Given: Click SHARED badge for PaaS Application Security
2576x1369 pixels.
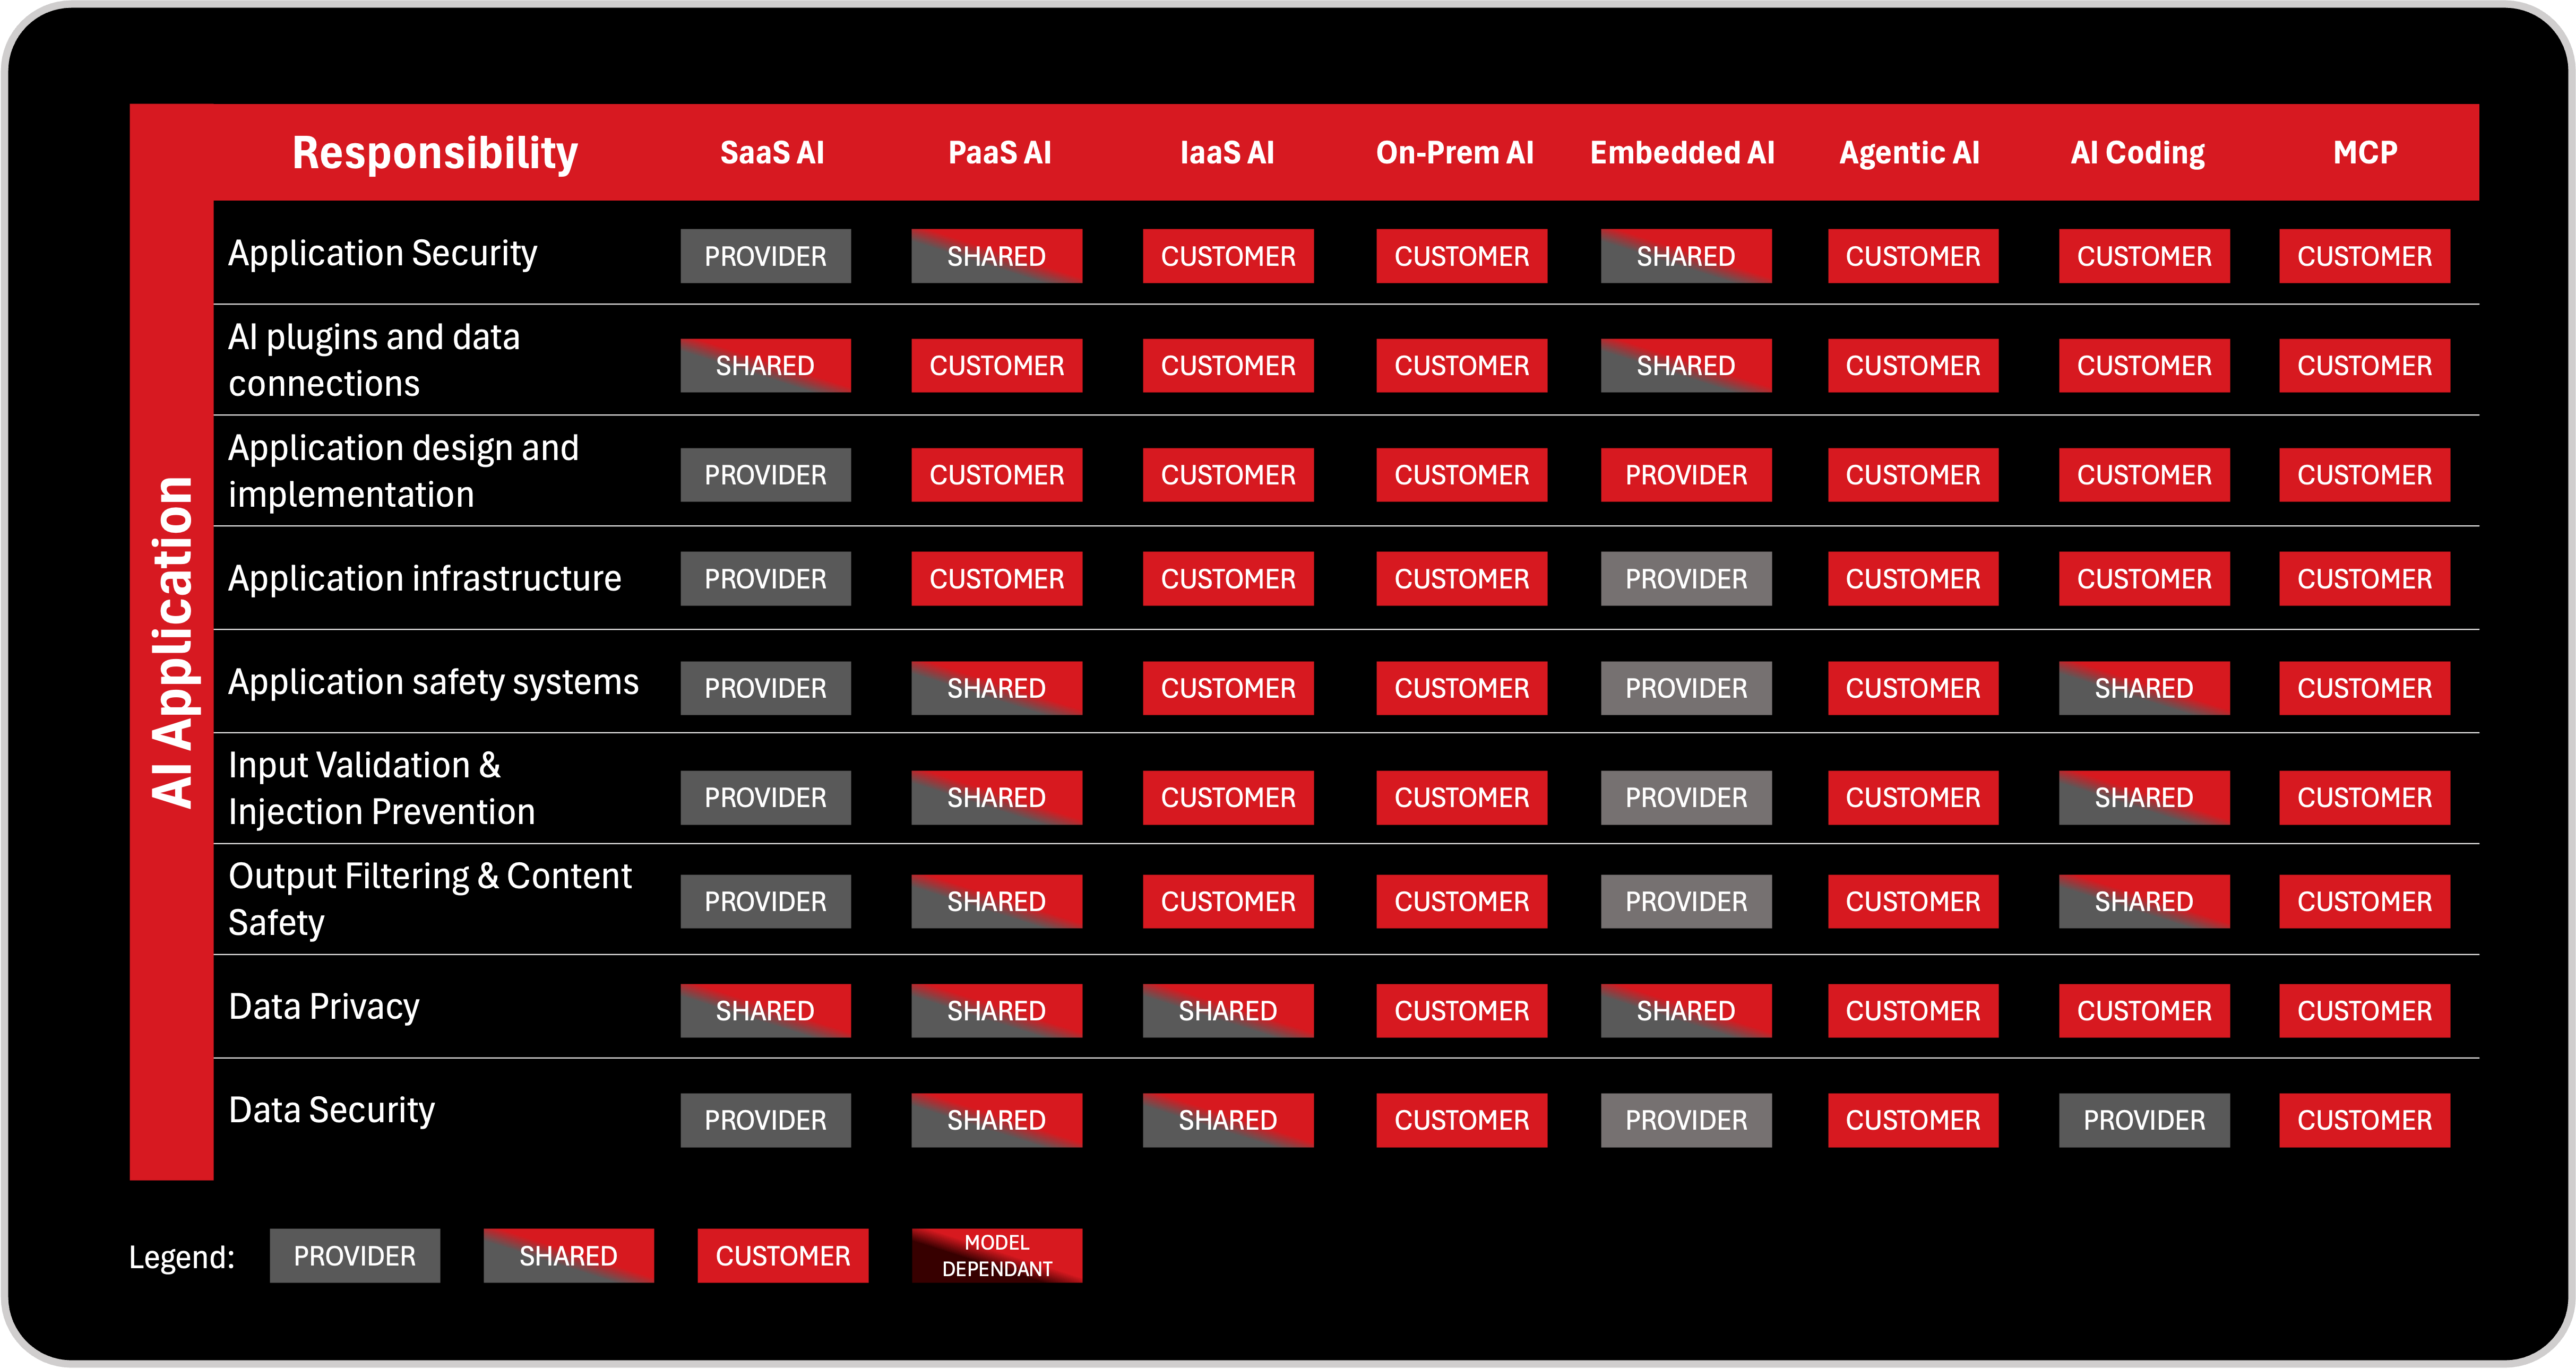Looking at the screenshot, I should coord(996,256).
